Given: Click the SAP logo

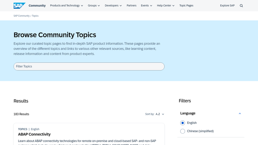Looking at the screenshot, I should point(19,6).
